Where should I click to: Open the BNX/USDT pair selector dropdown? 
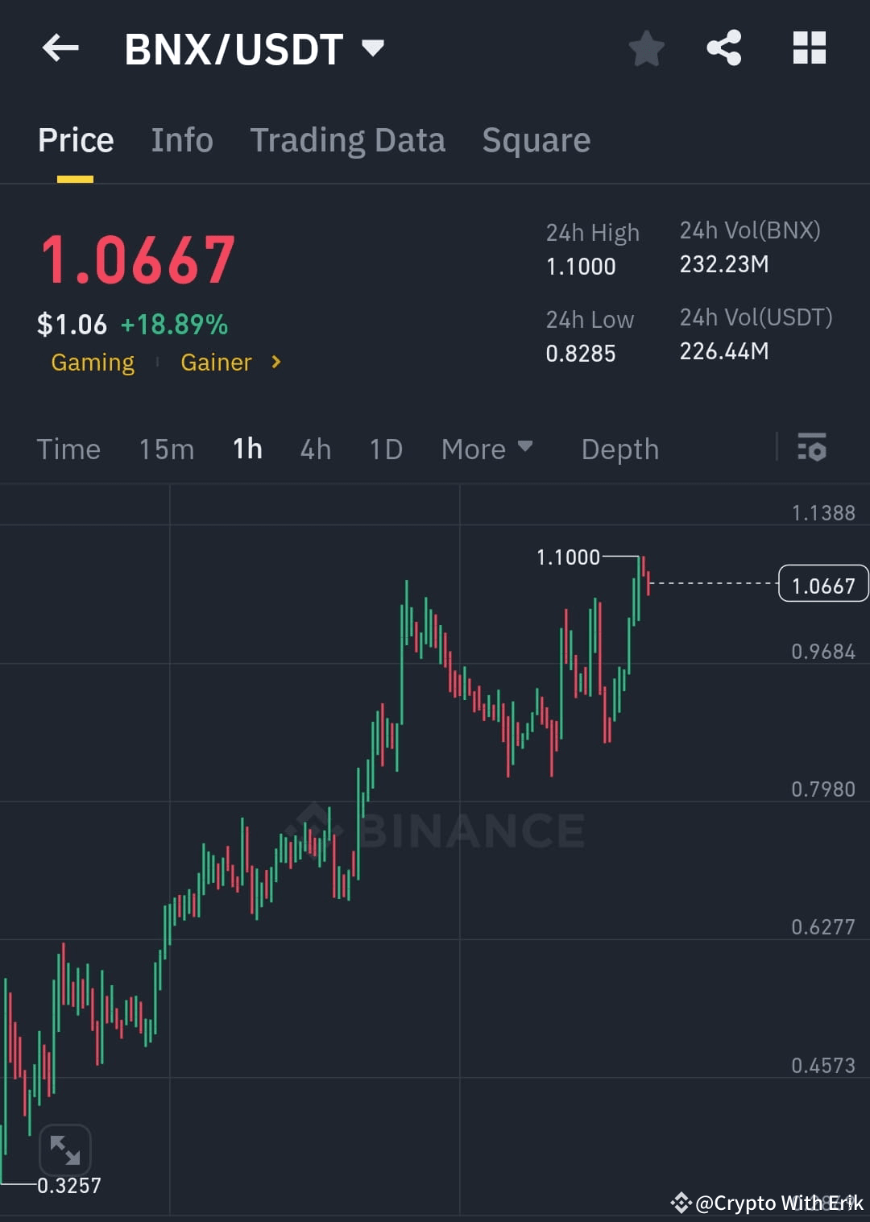[x=373, y=48]
